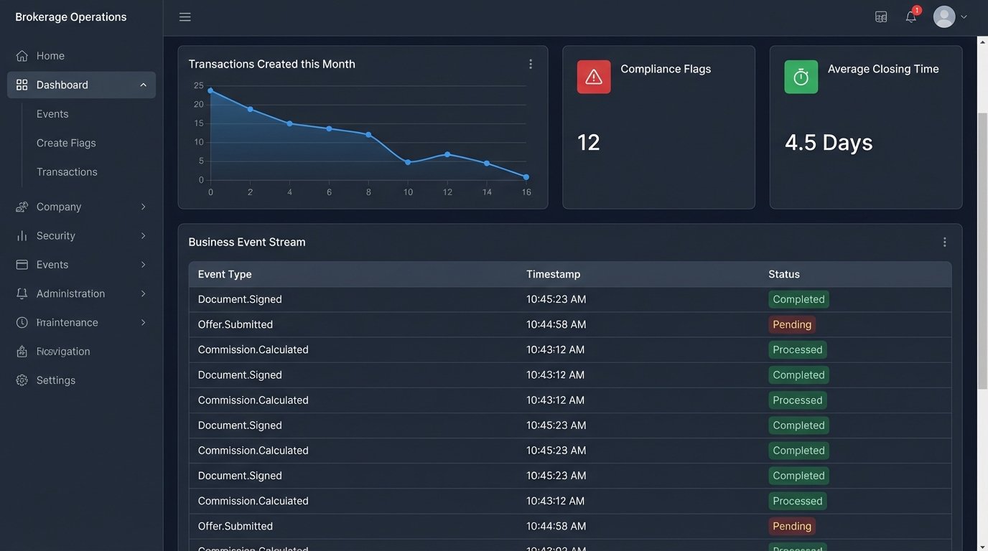The image size is (988, 551).
Task: Go to Home in the sidebar
Action: click(50, 56)
